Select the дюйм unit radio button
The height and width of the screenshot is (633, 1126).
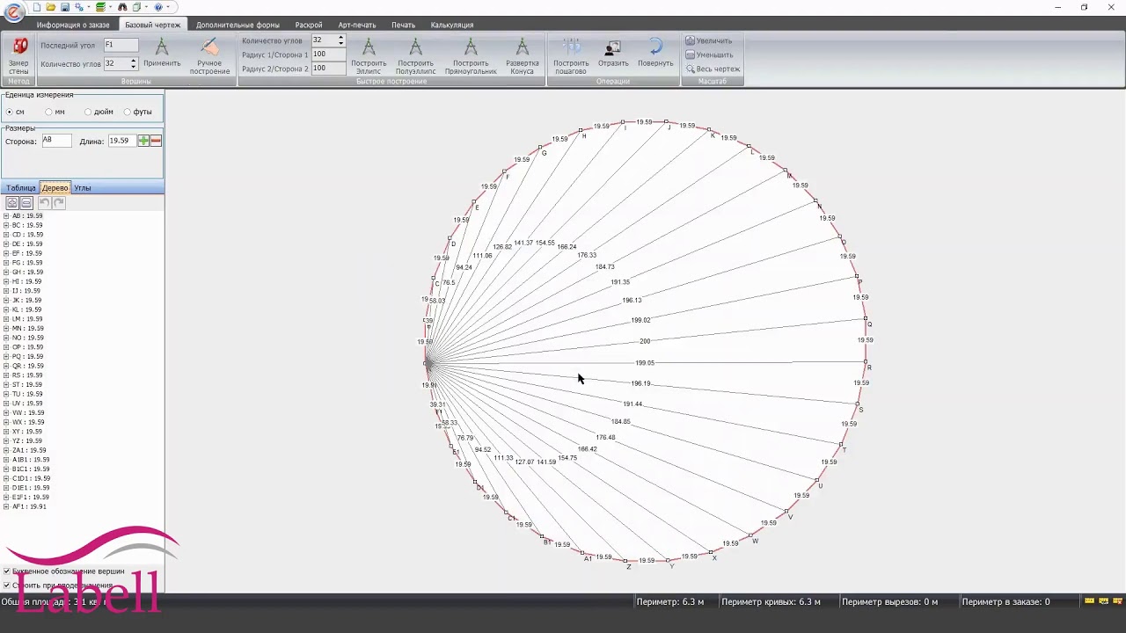pos(88,112)
